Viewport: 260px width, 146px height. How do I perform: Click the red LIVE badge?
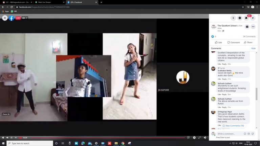[18, 18]
